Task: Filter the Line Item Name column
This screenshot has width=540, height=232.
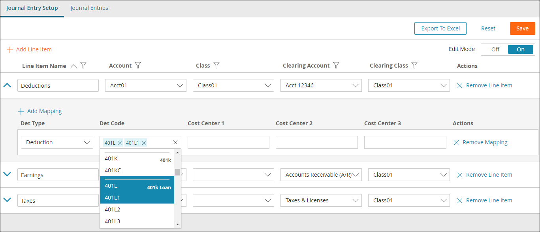Action: (x=83, y=66)
